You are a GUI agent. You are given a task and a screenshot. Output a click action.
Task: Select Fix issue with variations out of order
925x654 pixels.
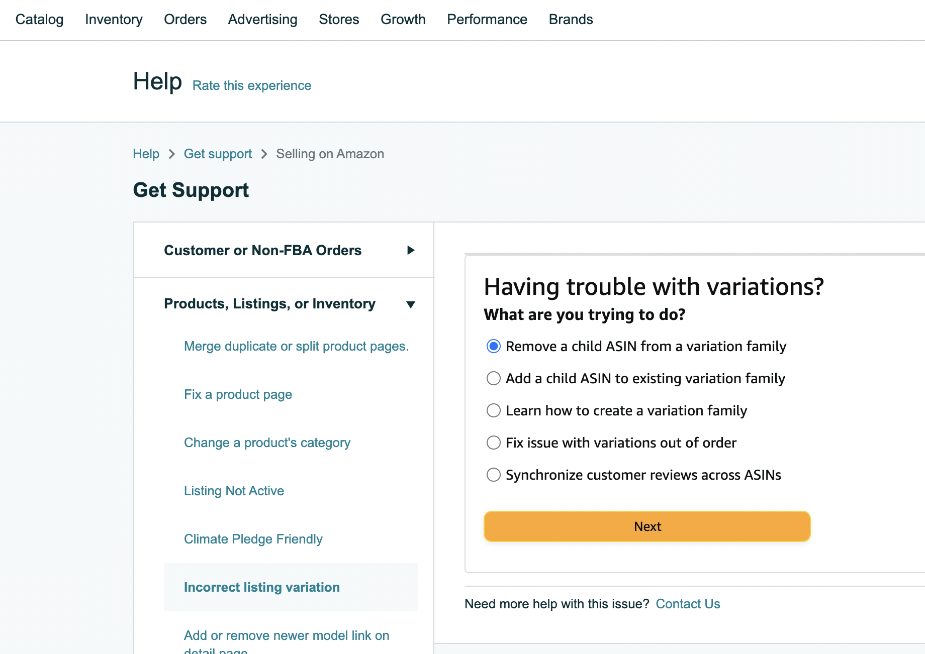(494, 443)
